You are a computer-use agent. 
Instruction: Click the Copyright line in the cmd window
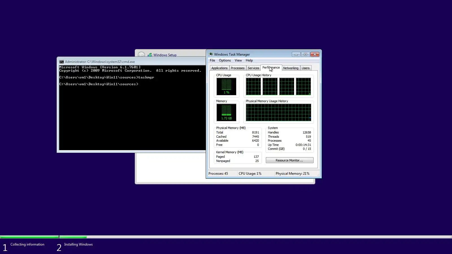130,71
